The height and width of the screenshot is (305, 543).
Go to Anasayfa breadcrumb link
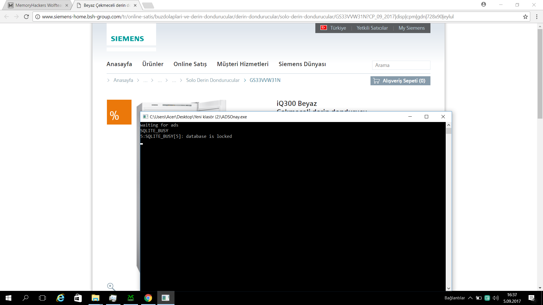(123, 80)
